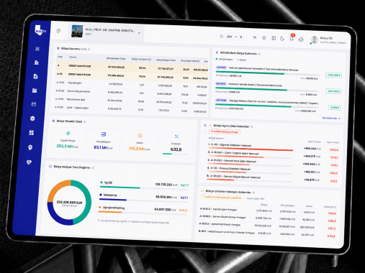
Task: Click the search magnifier icon
Action: click(221, 37)
